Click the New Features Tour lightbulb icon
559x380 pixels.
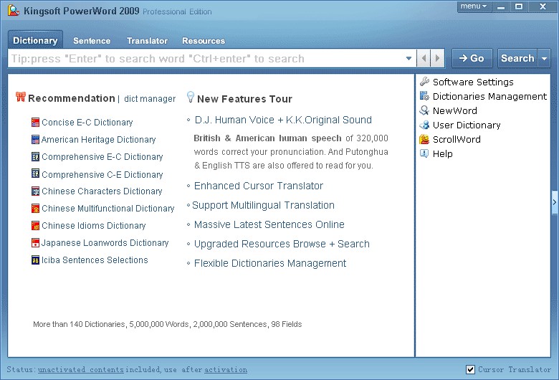click(x=191, y=97)
